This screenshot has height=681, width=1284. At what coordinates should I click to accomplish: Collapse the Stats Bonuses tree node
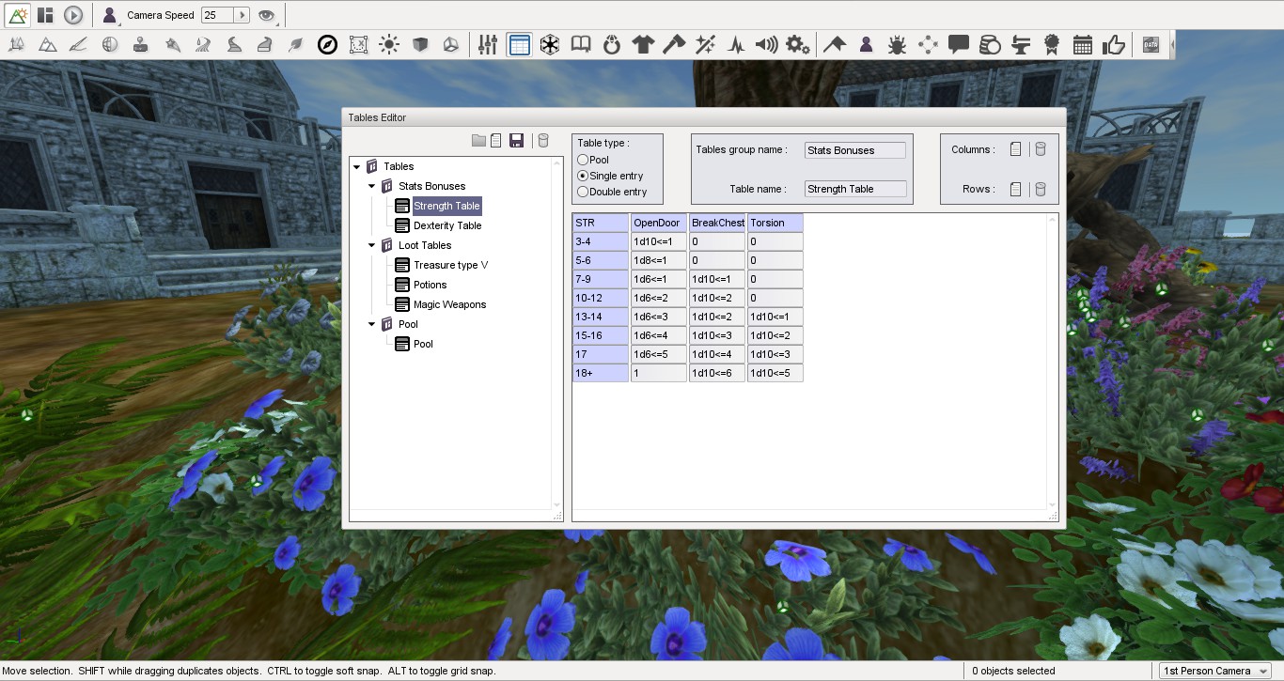point(370,185)
